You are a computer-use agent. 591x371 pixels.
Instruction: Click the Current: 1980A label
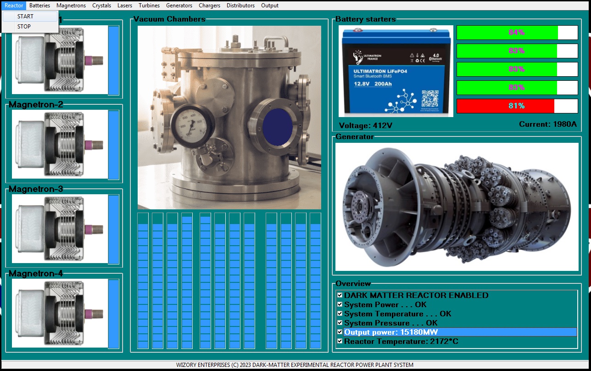click(x=548, y=124)
